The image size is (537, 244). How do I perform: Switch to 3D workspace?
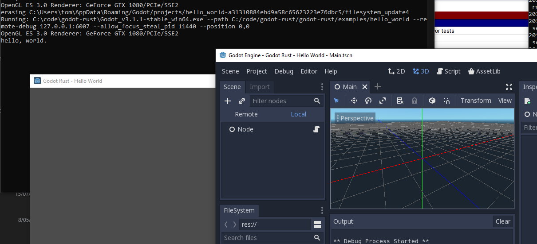point(421,71)
